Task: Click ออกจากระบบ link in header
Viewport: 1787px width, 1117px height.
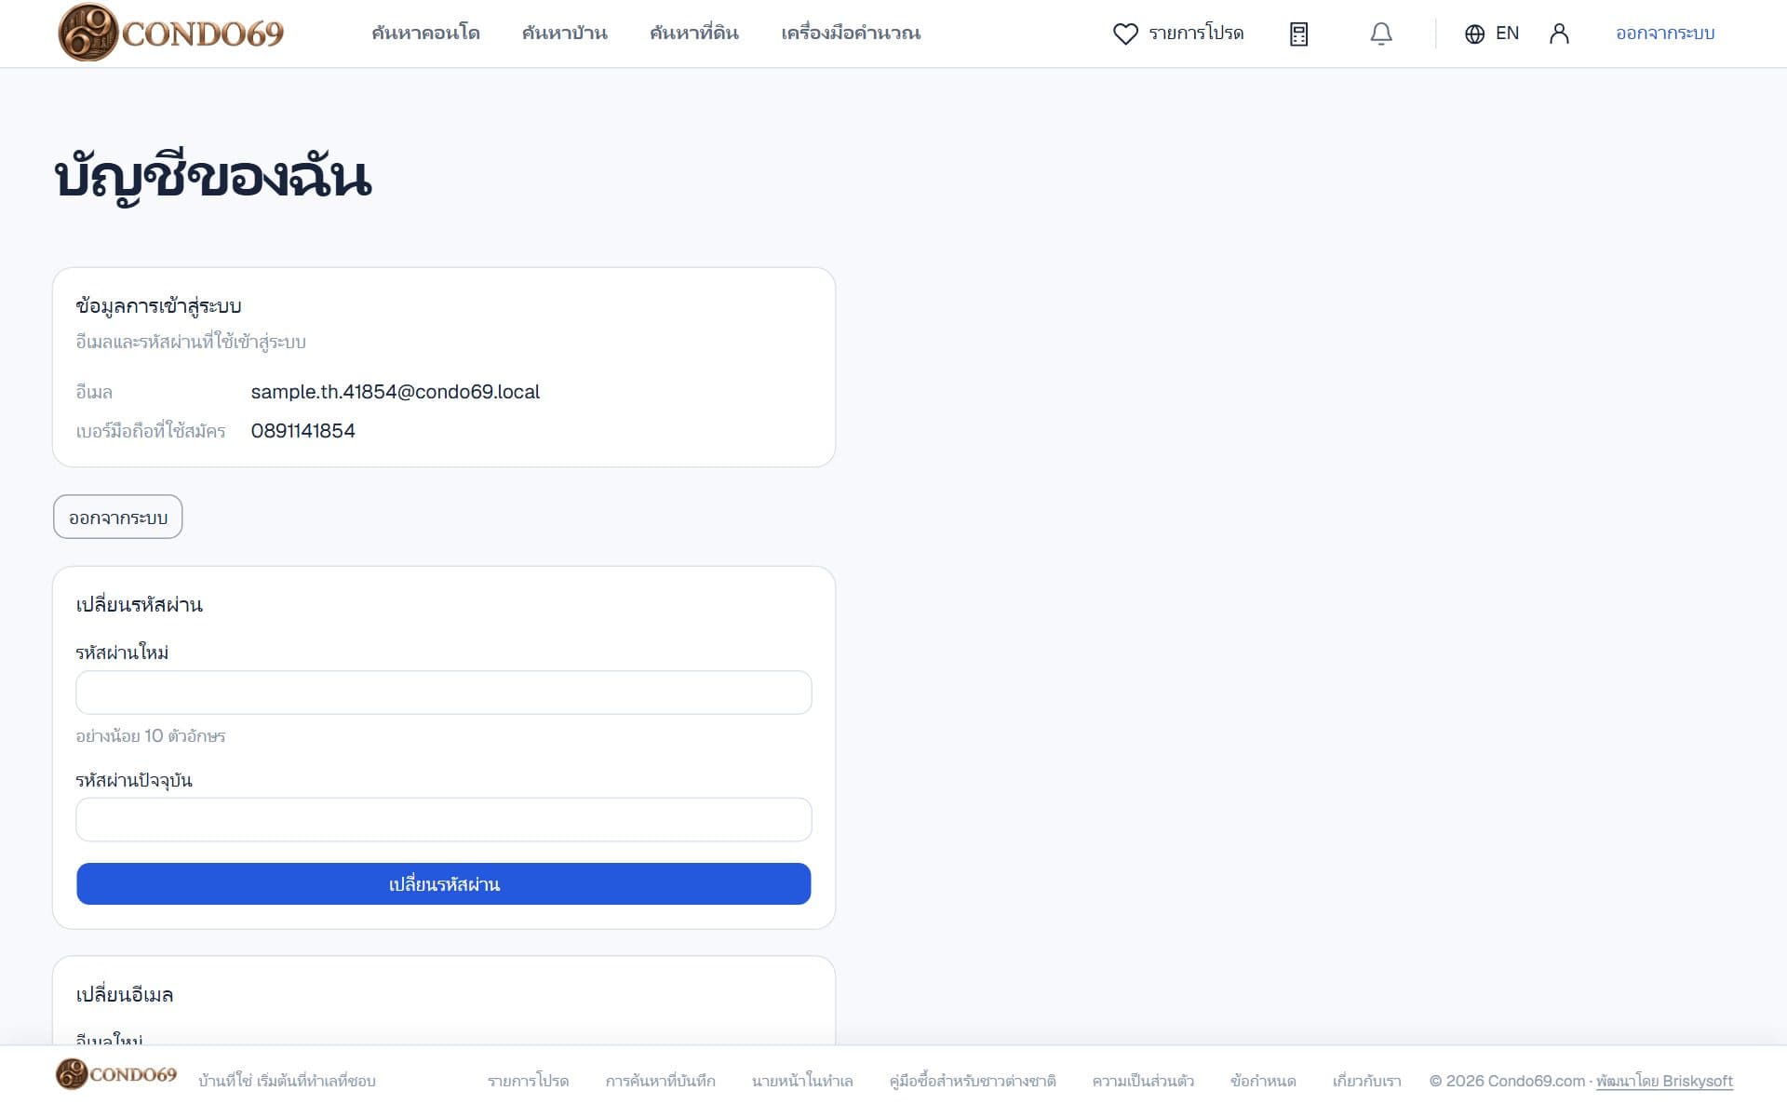Action: 1665,33
